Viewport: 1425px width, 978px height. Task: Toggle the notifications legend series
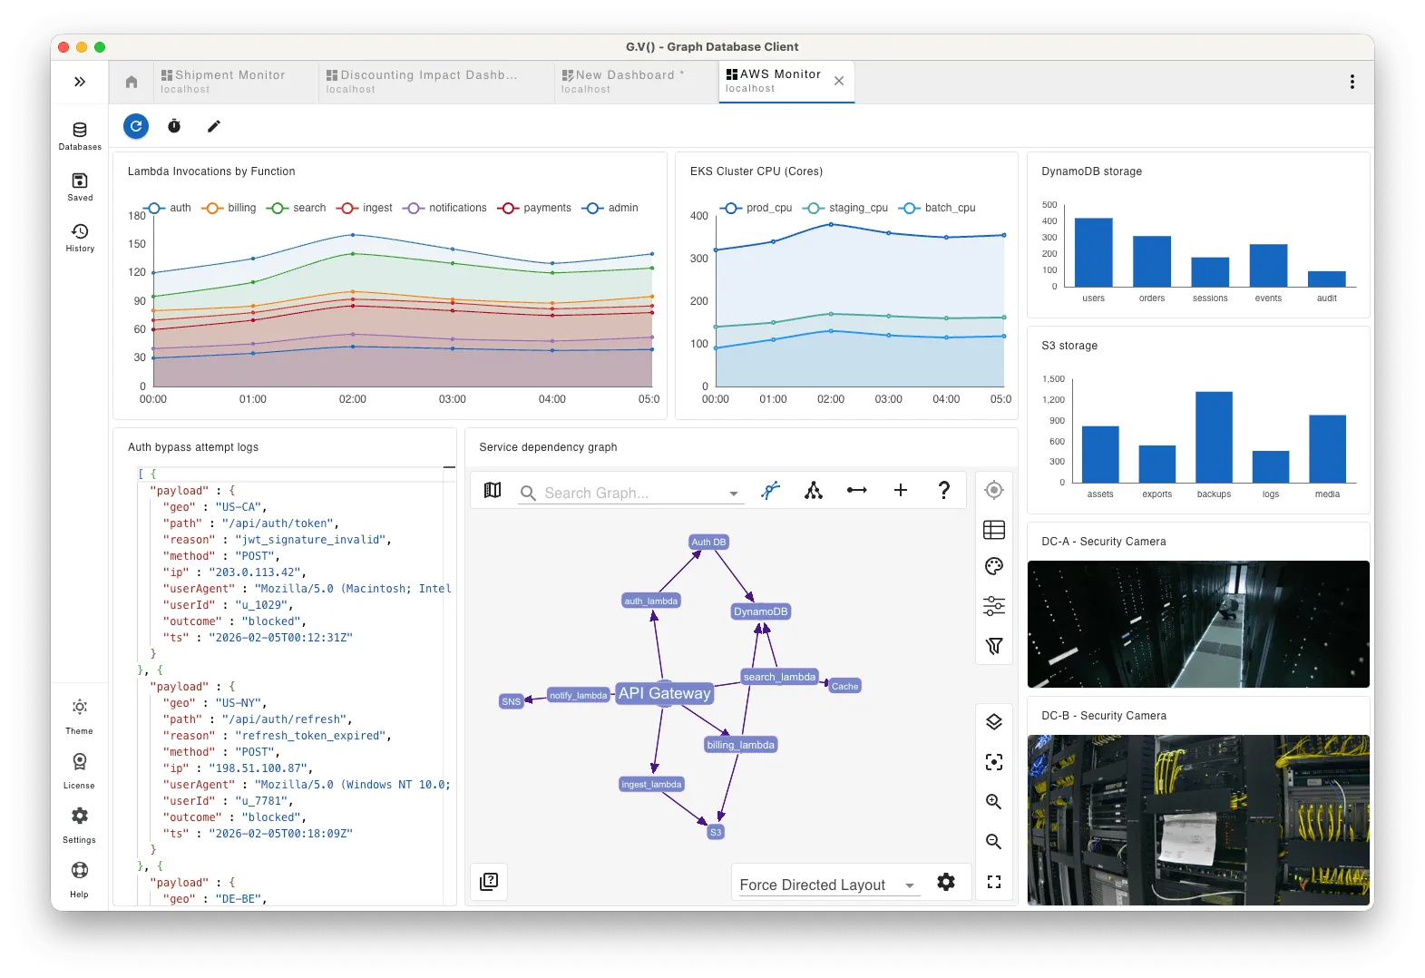(445, 208)
